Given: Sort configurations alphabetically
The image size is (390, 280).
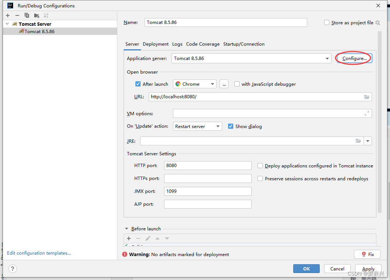Looking at the screenshot, I should coord(46,15).
